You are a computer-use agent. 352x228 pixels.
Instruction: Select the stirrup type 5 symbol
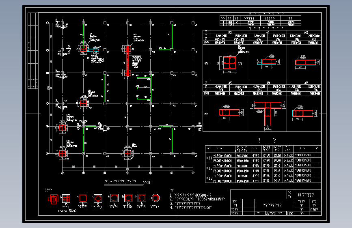click(128, 198)
